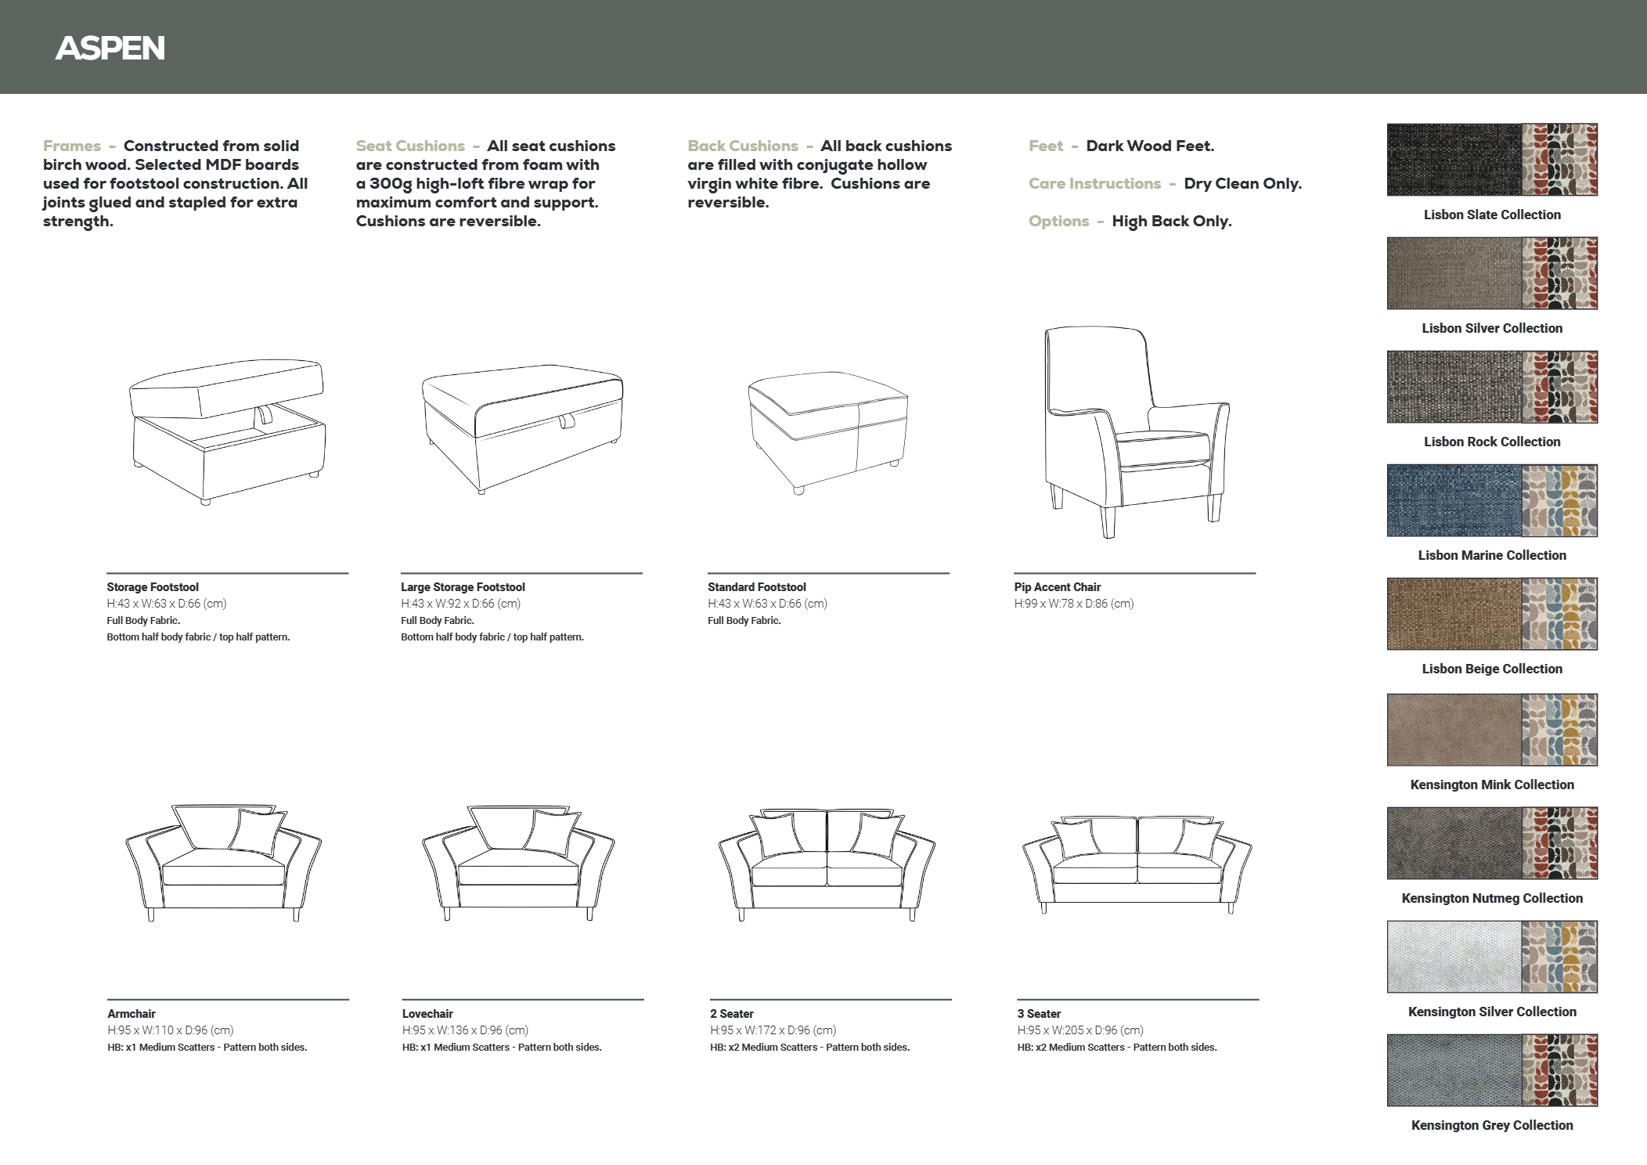Click the Kensington Mink Collection label

point(1491,784)
